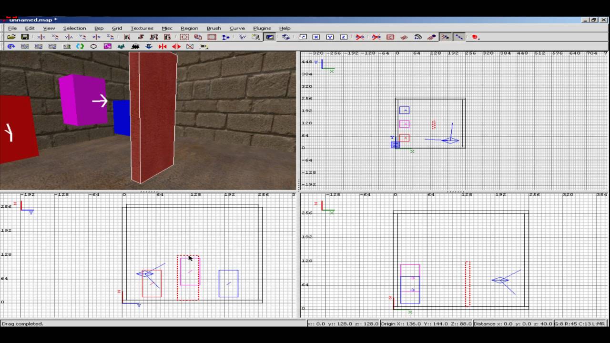Select the z-axis Rotate toolbar icon
Viewport: 610px width, 343px height.
coord(110,37)
